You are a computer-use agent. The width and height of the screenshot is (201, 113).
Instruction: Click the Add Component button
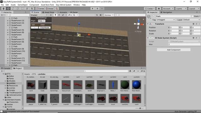click(174, 50)
